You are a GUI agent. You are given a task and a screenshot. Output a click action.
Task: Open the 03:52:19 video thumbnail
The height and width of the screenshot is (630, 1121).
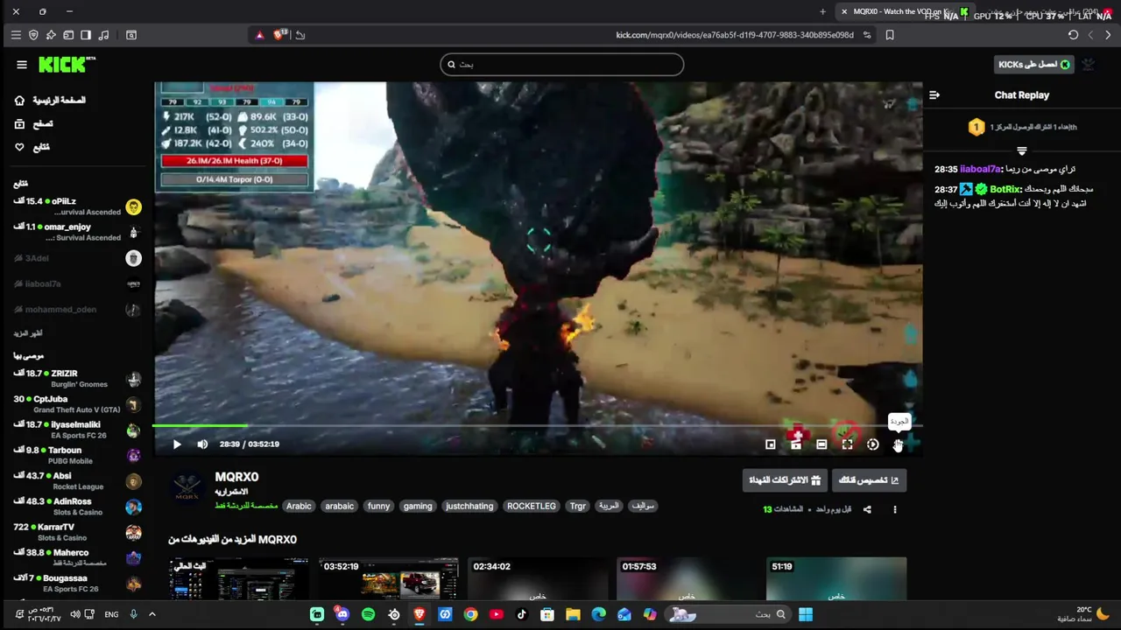coord(389,579)
